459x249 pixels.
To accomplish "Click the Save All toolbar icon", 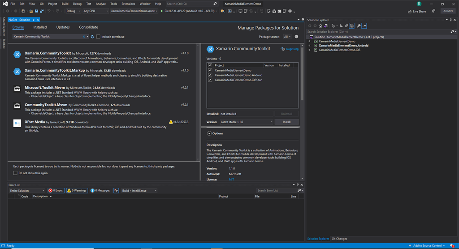I will (x=42, y=11).
